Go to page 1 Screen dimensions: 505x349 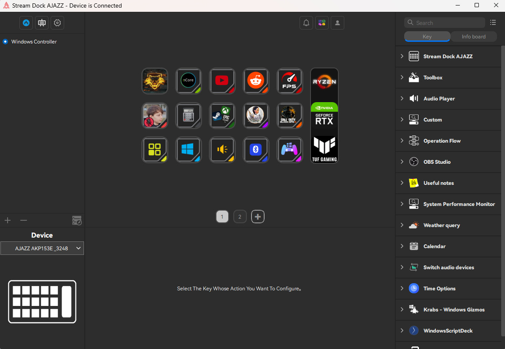pos(222,216)
